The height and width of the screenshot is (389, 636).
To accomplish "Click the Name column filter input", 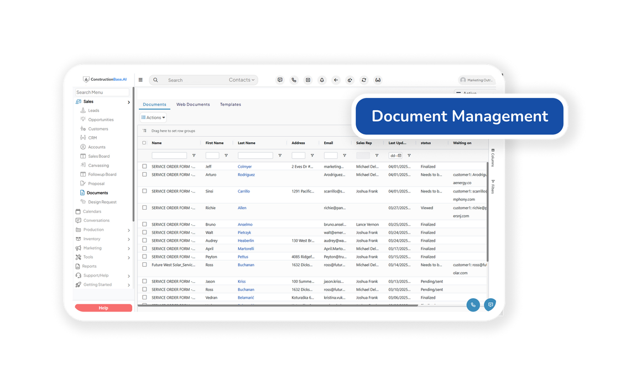I will (169, 155).
